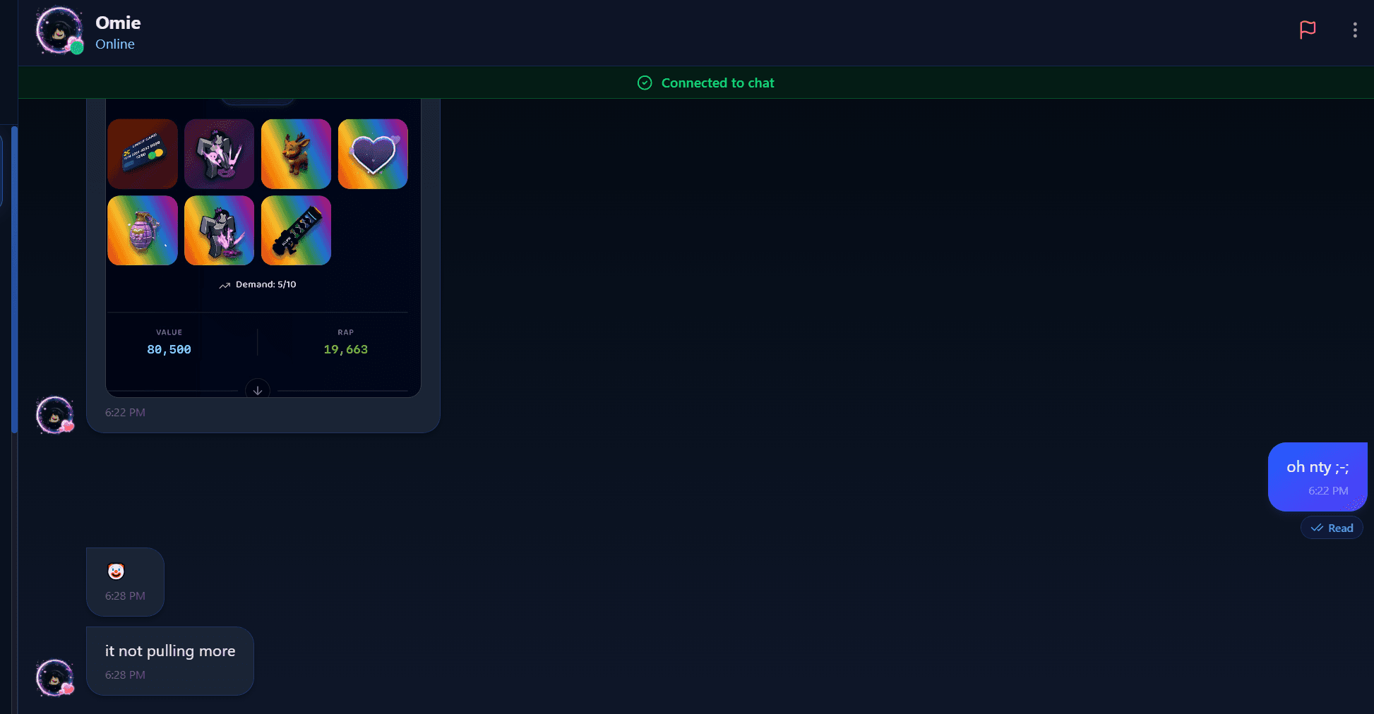Click the Online status label
The image size is (1374, 714).
coord(115,44)
